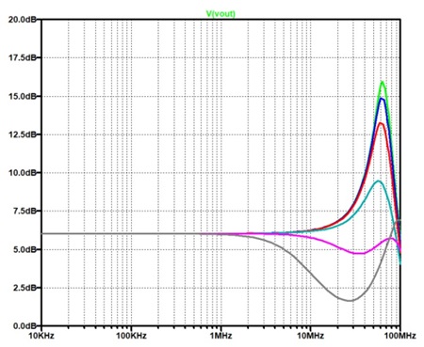
Task: Click the 1MHz frequency label
Action: [221, 336]
